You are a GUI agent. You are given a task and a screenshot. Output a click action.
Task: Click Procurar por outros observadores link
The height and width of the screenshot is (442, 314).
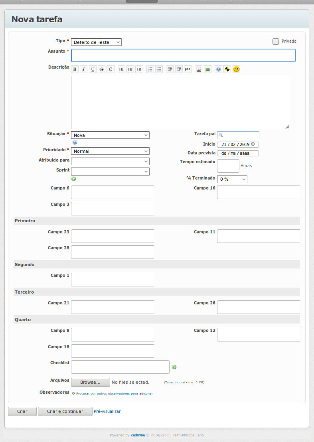(x=115, y=393)
